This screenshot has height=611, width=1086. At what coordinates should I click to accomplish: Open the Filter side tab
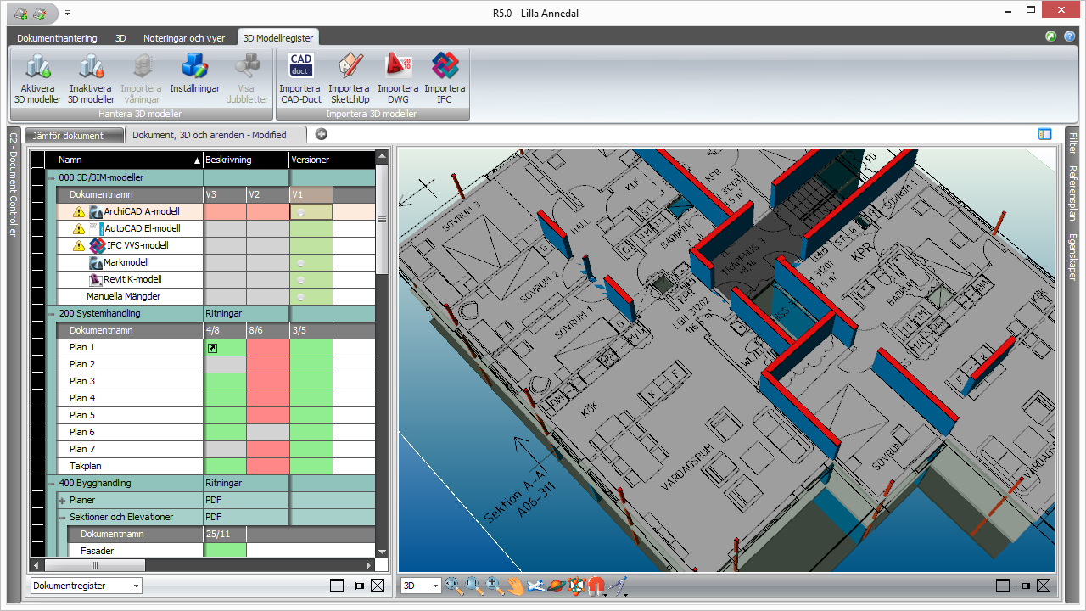1073,144
